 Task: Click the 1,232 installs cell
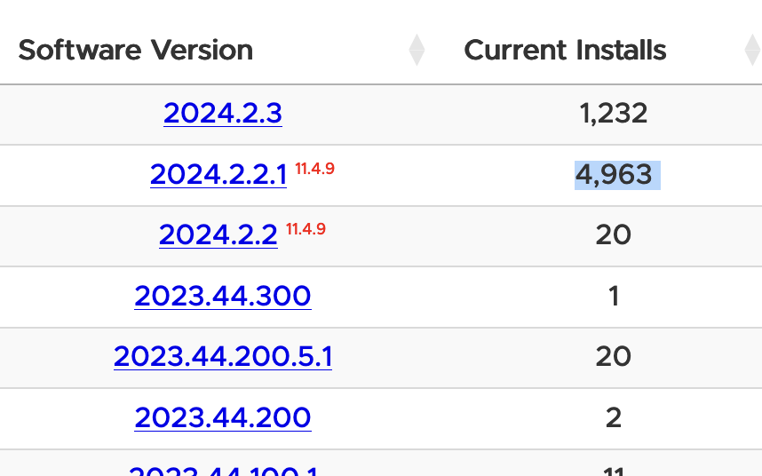click(x=614, y=114)
